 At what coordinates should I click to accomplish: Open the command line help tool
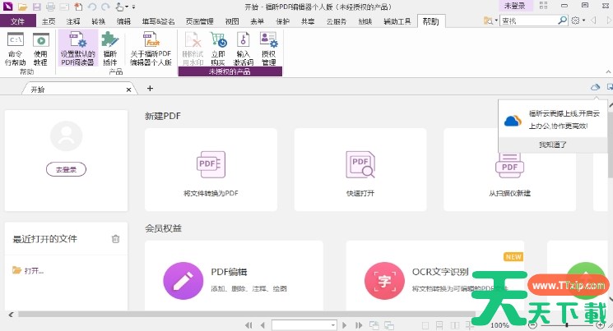[15, 48]
